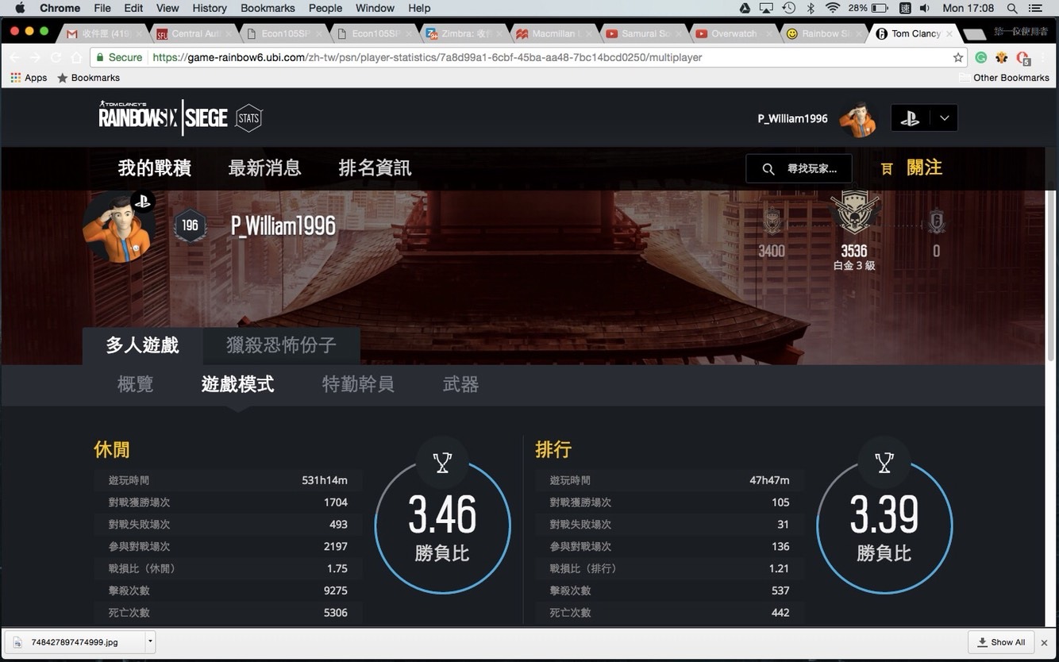The height and width of the screenshot is (662, 1059).
Task: Click the Chrome back arrow
Action: [x=14, y=57]
